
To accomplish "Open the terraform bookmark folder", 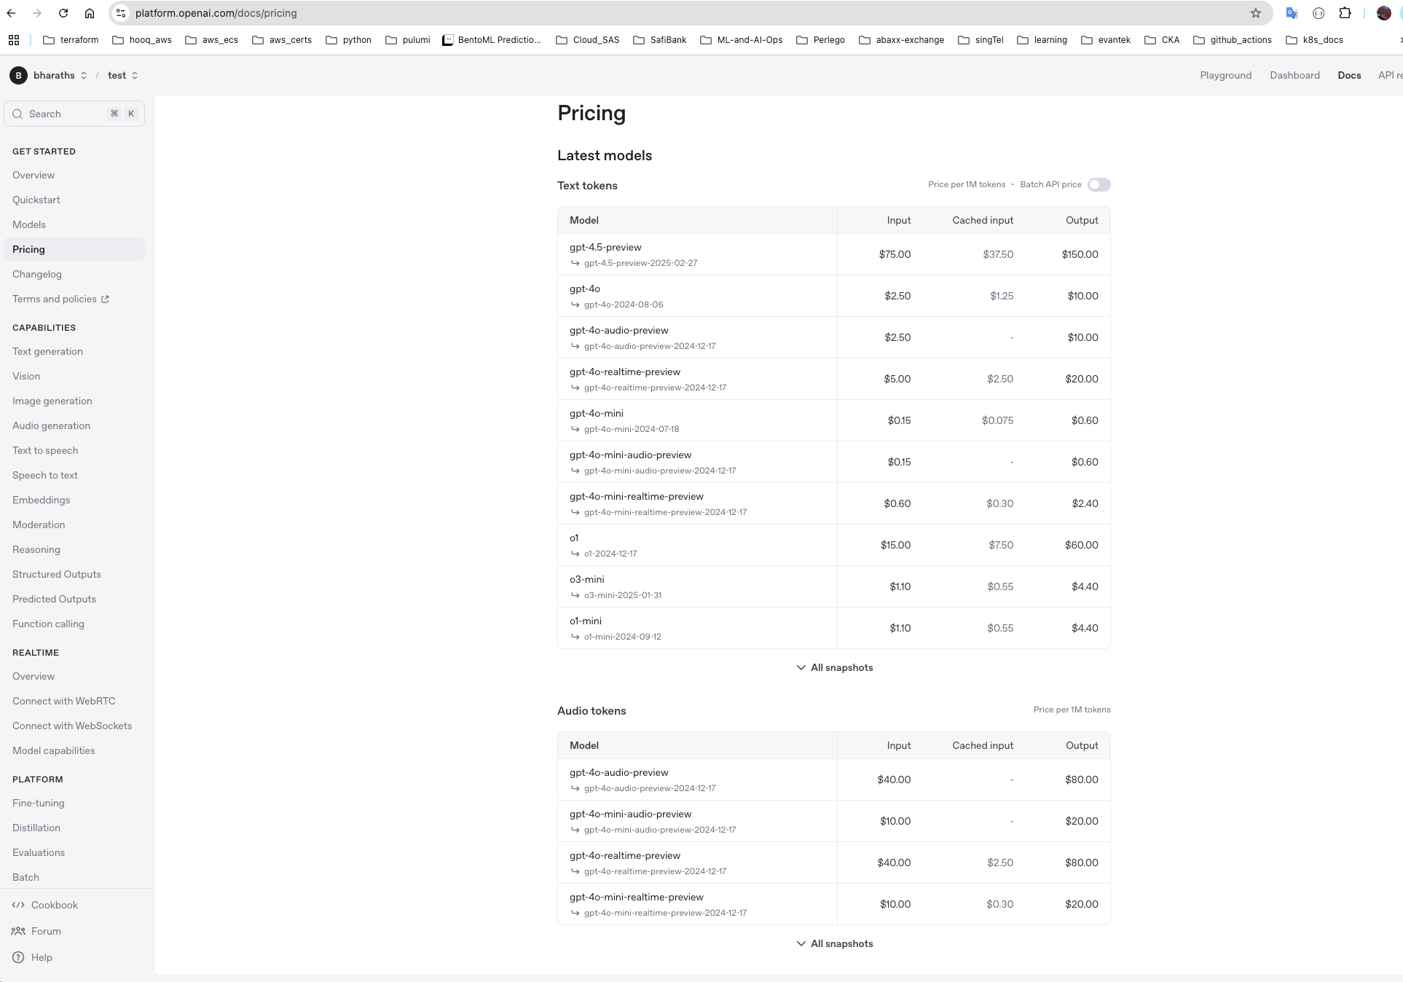I will click(x=71, y=40).
